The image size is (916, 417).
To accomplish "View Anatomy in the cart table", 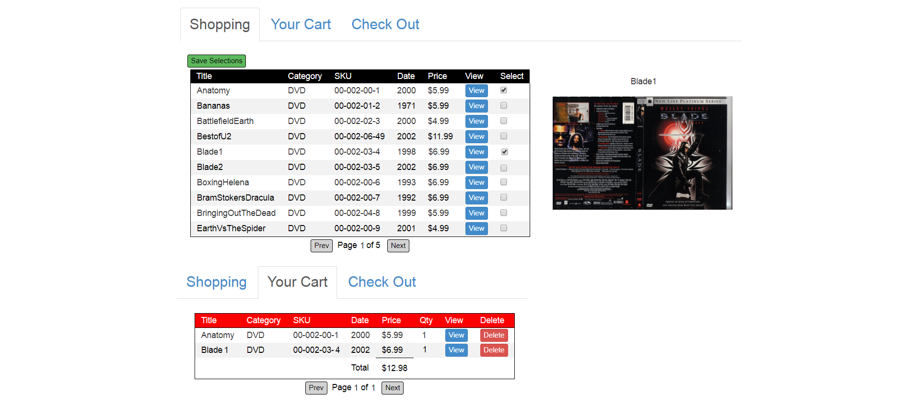I will click(x=456, y=335).
